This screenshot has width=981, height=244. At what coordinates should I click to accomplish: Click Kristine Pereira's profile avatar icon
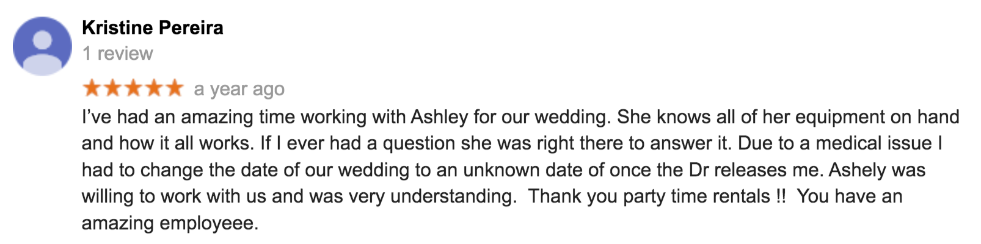click(x=42, y=46)
